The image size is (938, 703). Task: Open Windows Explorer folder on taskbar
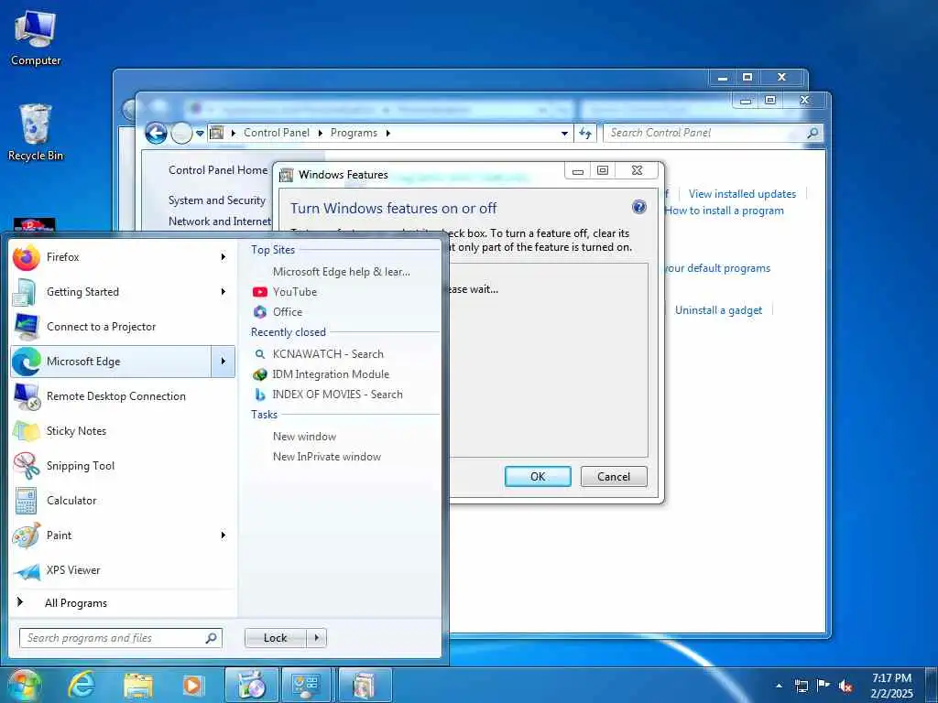click(138, 685)
